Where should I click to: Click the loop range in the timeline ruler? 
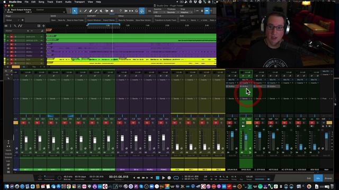pyautogui.click(x=104, y=25)
